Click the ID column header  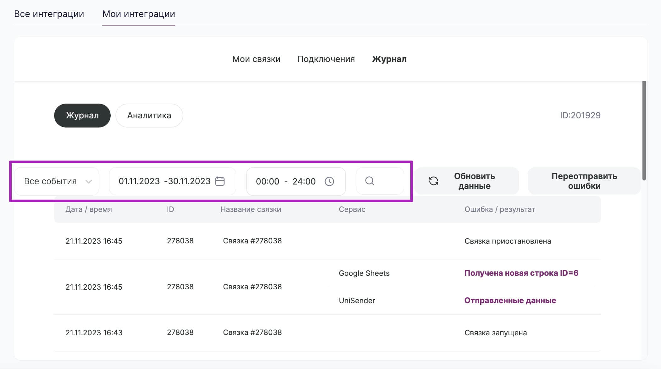170,209
